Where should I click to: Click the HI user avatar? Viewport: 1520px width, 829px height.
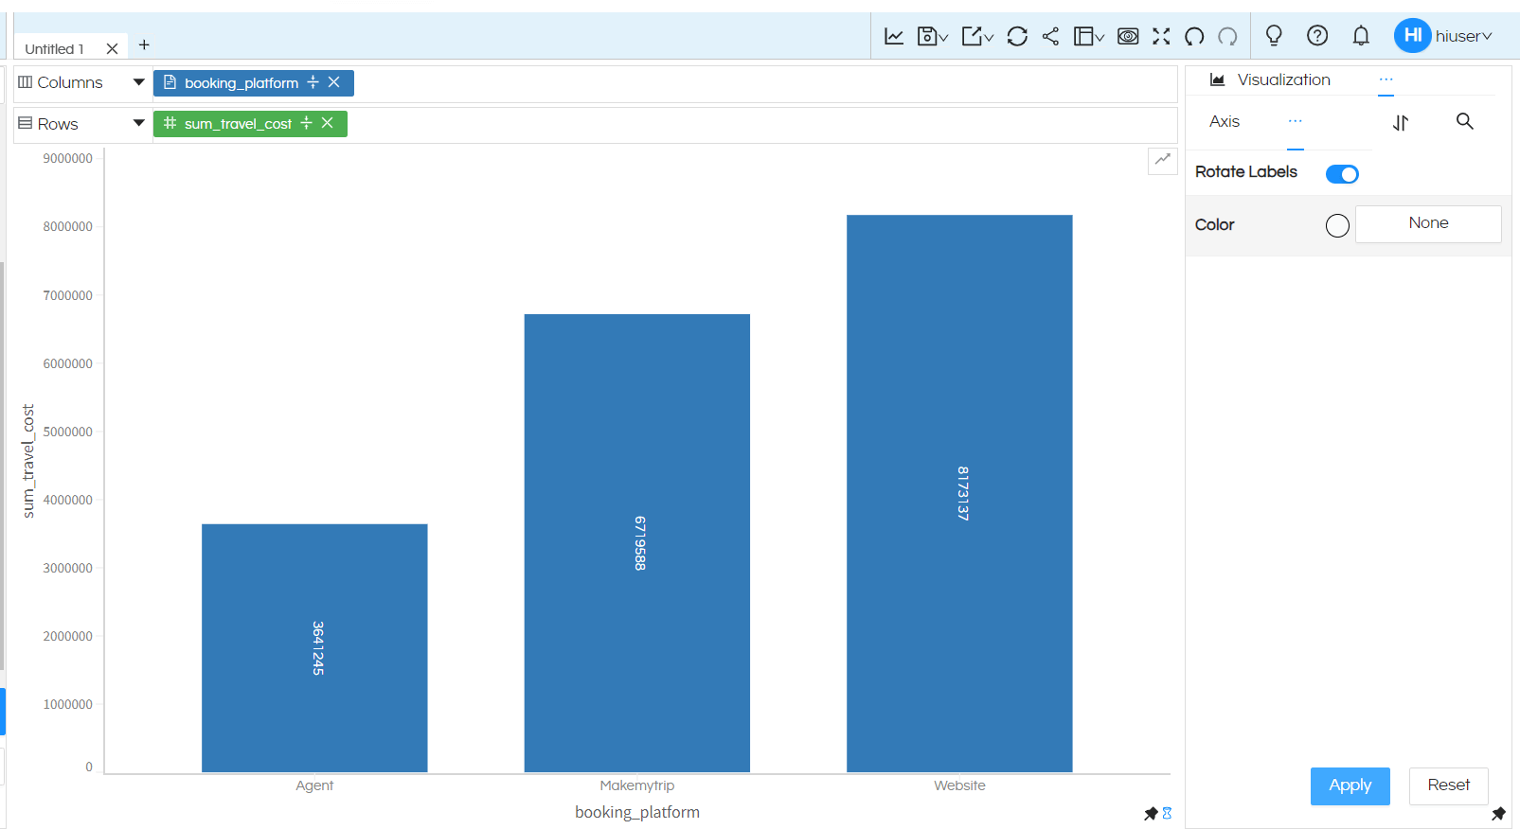(x=1412, y=36)
